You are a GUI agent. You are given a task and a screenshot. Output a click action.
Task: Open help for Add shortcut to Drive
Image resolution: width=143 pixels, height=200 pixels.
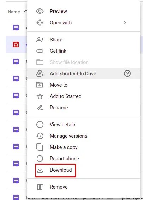(127, 74)
